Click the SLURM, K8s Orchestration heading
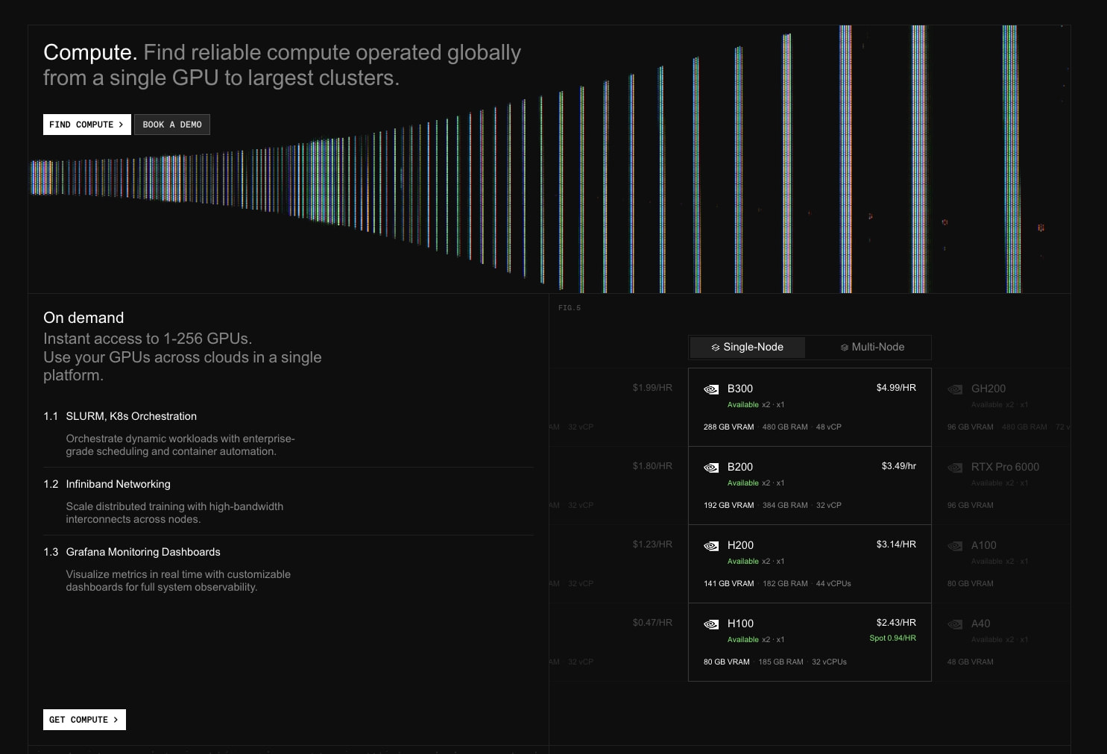 point(131,416)
